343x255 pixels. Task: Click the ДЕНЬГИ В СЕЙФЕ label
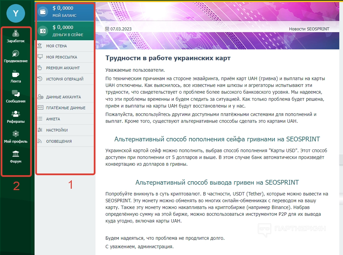pos(68,35)
